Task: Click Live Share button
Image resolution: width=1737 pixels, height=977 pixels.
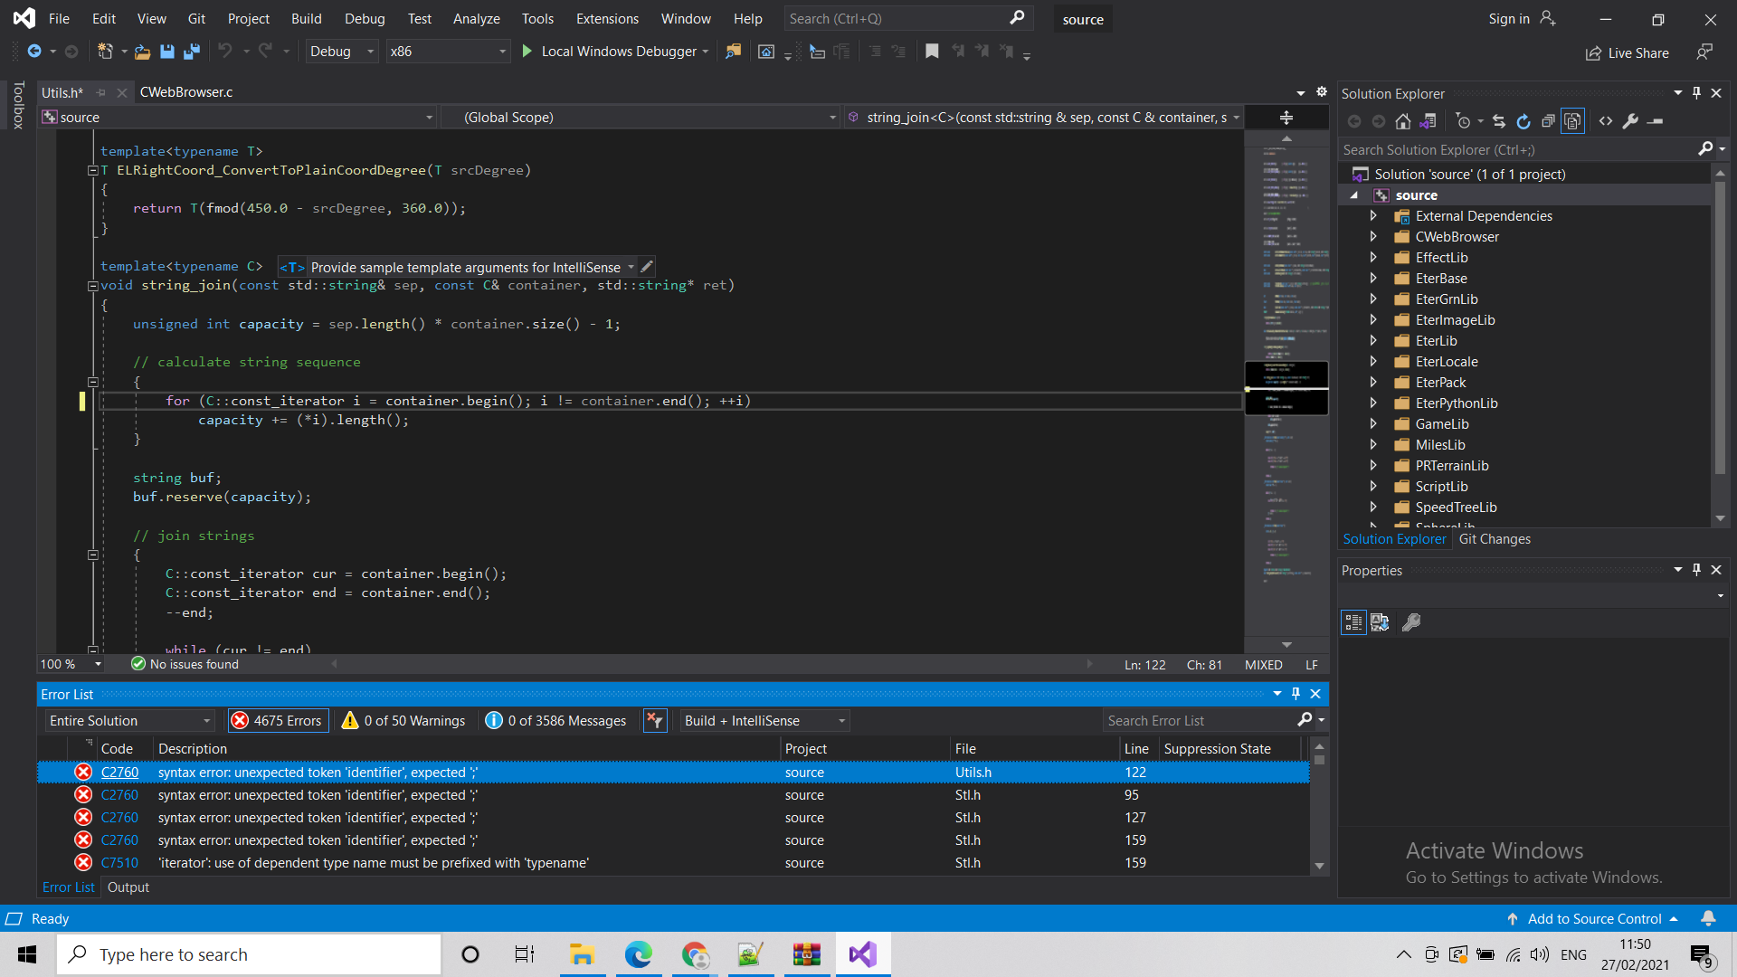Action: 1628,53
